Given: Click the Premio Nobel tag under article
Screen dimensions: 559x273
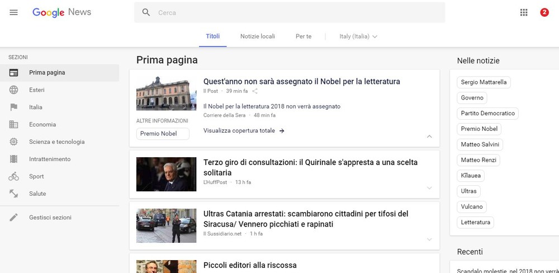Looking at the screenshot, I should [163, 134].
